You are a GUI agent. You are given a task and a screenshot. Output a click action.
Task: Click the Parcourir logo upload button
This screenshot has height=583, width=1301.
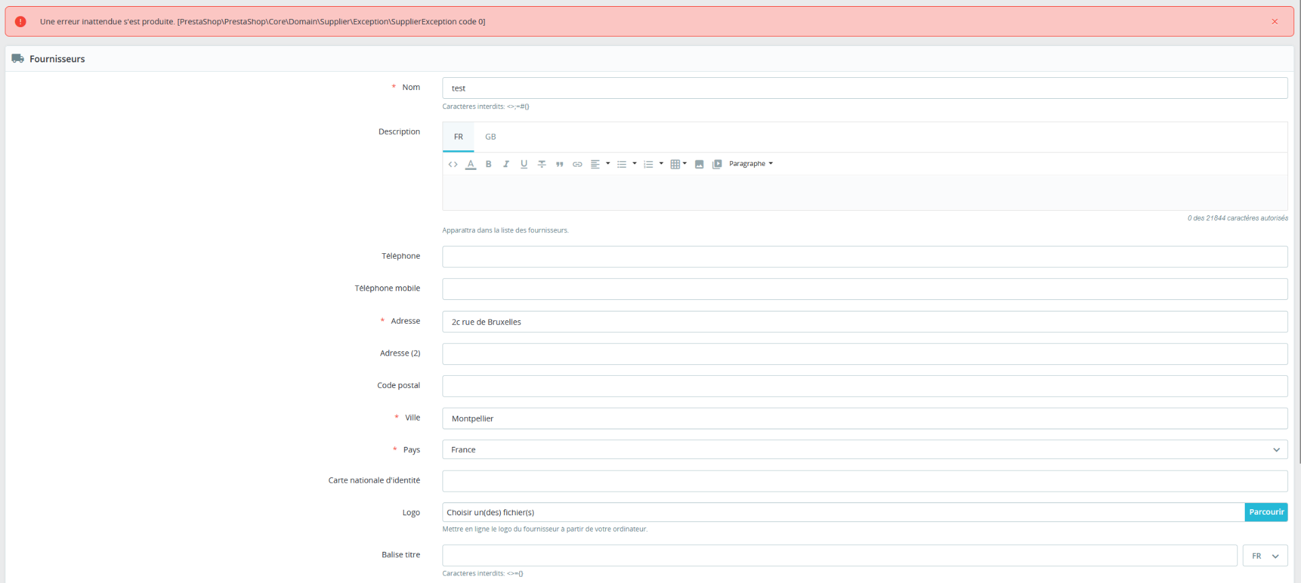pyautogui.click(x=1266, y=512)
